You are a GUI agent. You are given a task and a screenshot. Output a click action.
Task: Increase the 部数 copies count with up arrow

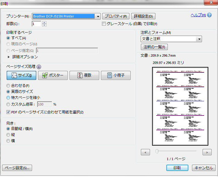[x=44, y=23]
